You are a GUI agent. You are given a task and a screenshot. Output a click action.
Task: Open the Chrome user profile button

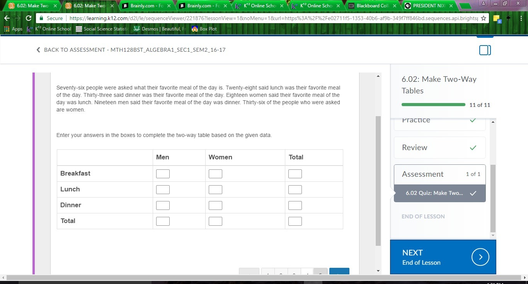[x=484, y=3]
